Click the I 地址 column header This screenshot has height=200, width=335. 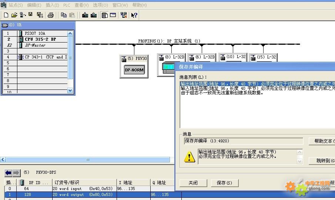[x=125, y=183]
